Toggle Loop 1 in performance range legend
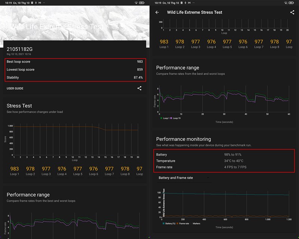The image size is (299, 239). [166, 118]
